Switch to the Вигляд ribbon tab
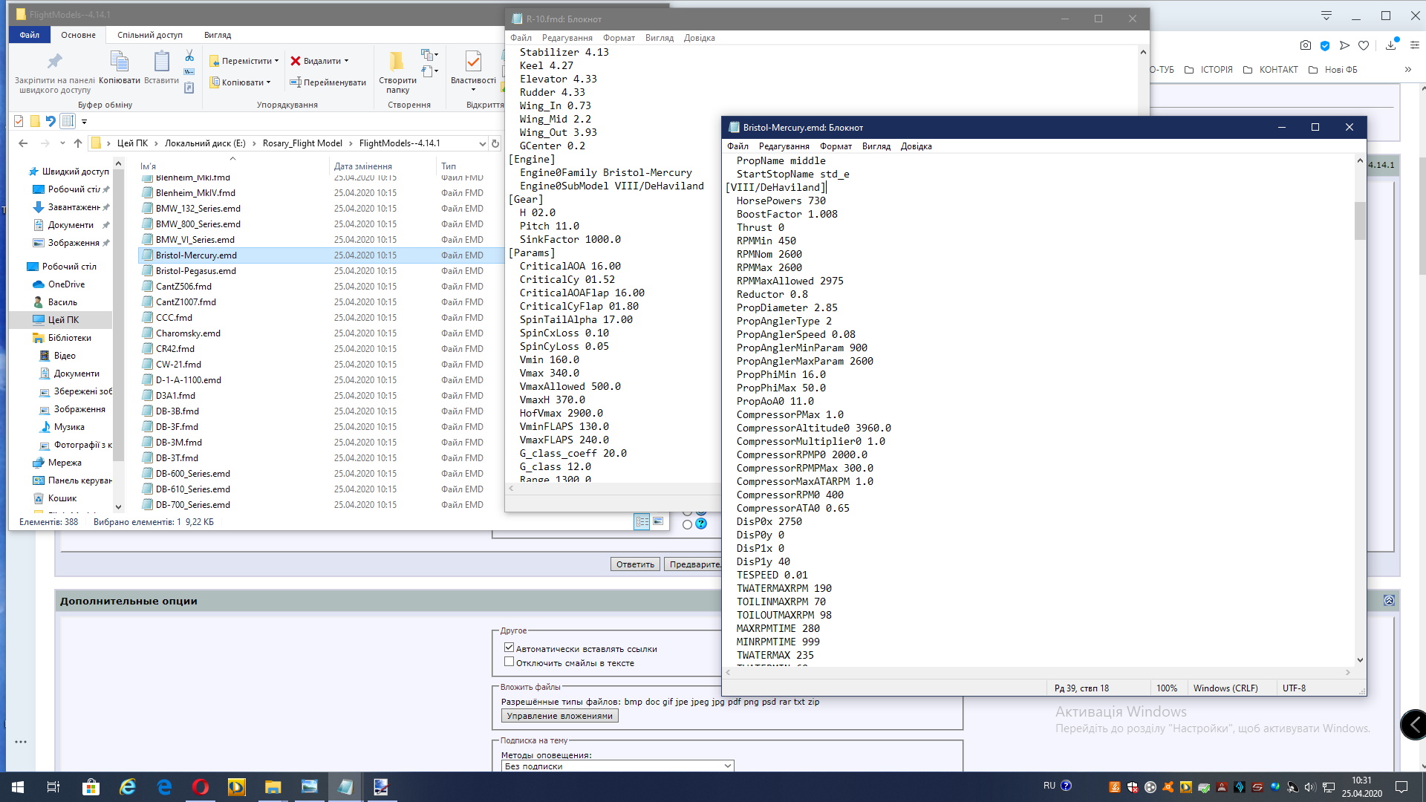The width and height of the screenshot is (1426, 802). tap(218, 35)
